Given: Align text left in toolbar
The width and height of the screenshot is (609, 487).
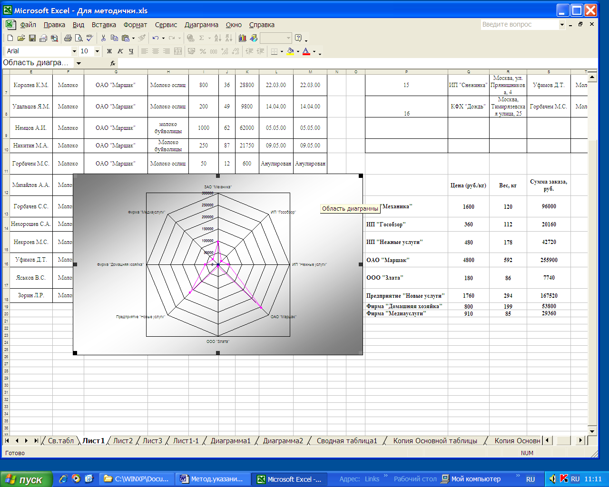Looking at the screenshot, I should pyautogui.click(x=145, y=51).
